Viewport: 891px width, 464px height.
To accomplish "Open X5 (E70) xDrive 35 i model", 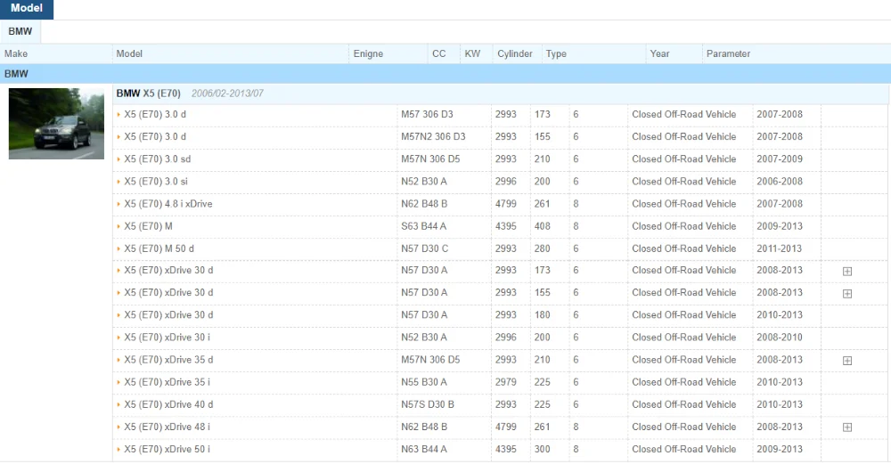I will 168,382.
